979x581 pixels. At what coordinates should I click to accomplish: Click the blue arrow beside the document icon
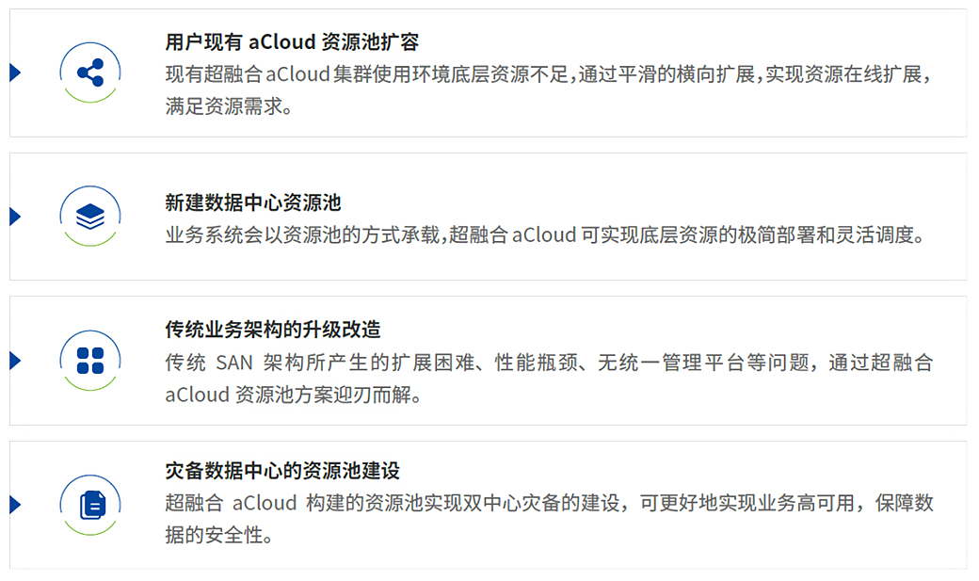pos(16,505)
